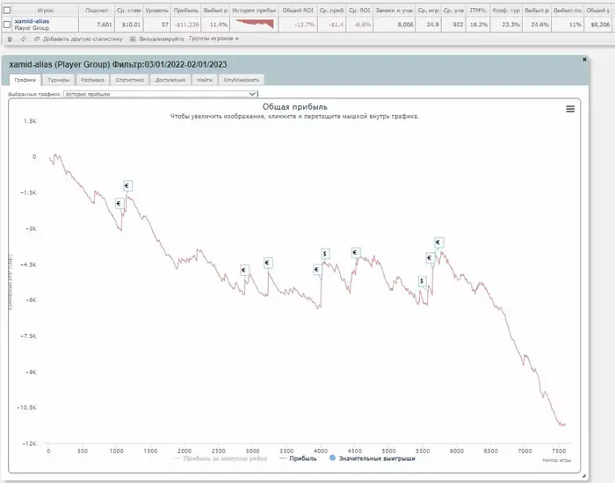Sort by the 'Ср. став' column header
This screenshot has height=483, width=615.
coord(128,11)
